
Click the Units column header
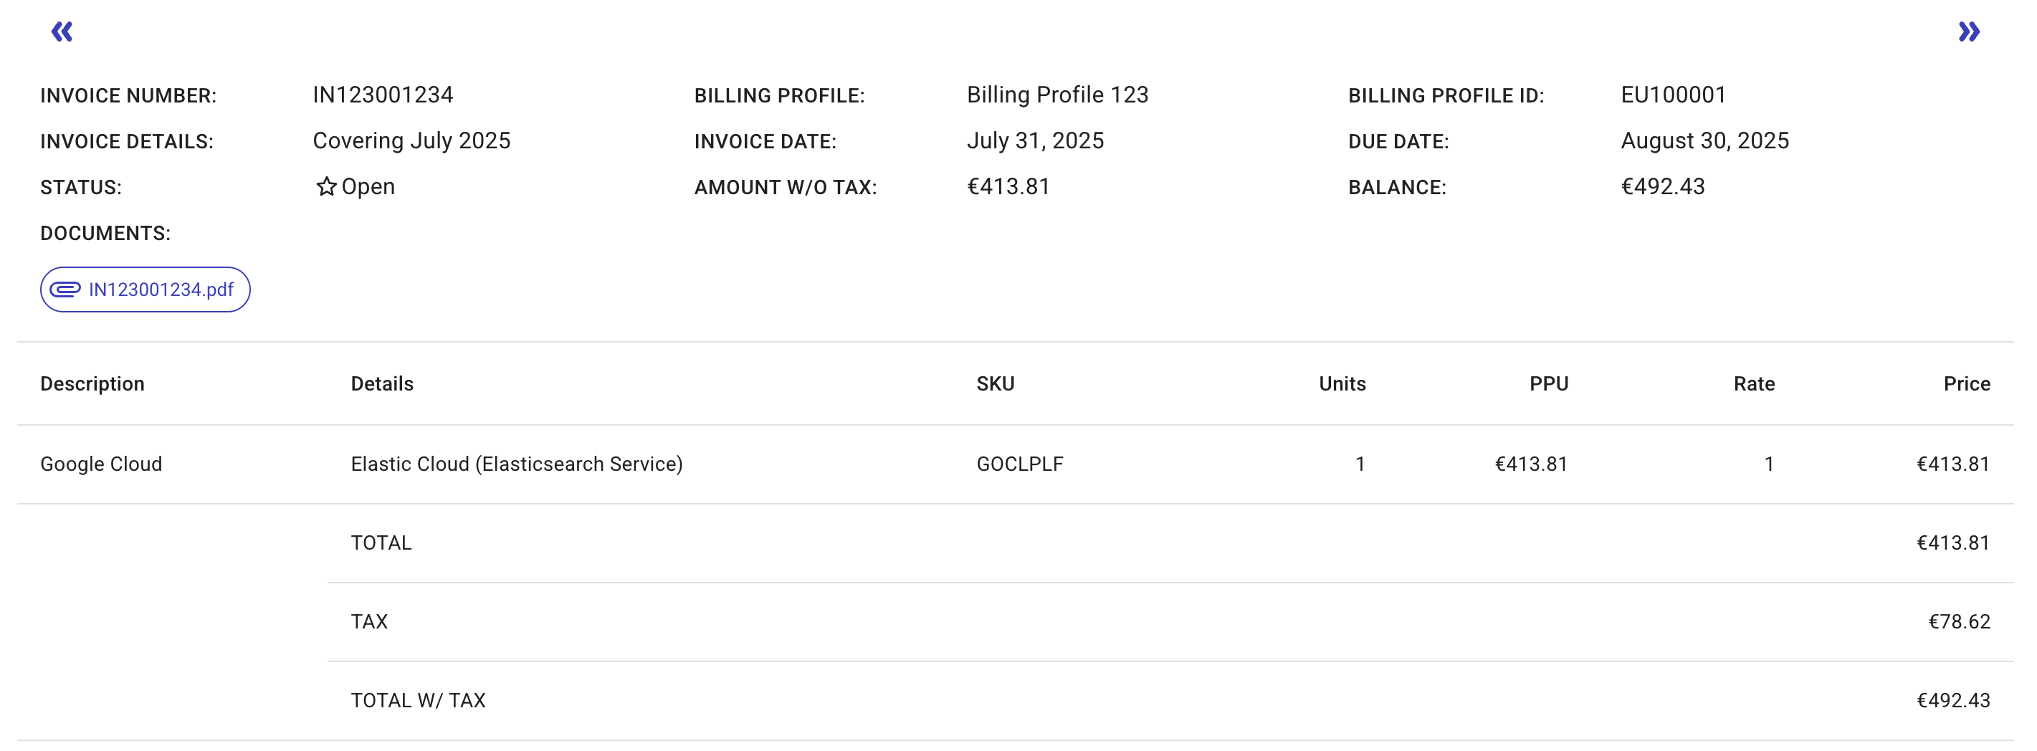[1340, 383]
